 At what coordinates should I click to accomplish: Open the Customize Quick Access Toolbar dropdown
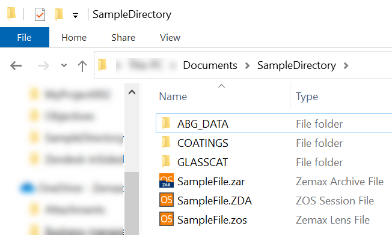[75, 16]
